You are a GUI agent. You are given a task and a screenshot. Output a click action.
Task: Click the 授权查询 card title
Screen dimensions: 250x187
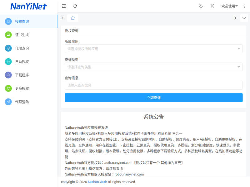(x=72, y=31)
